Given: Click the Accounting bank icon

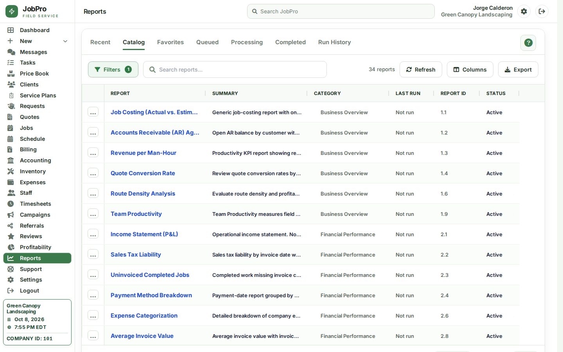Looking at the screenshot, I should tap(11, 160).
